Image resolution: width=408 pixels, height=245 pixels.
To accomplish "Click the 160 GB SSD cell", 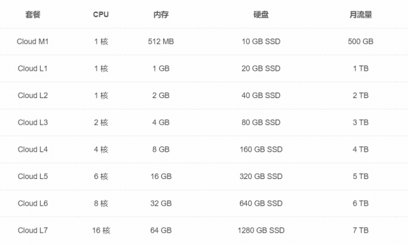I will [261, 150].
